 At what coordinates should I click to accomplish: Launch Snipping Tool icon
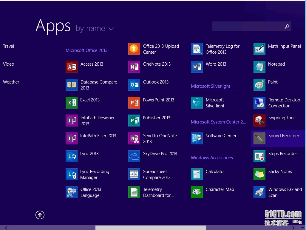(259, 121)
